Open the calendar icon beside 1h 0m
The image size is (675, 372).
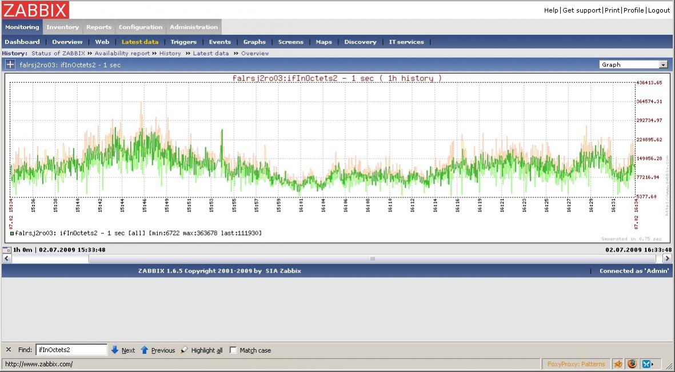[x=7, y=250]
